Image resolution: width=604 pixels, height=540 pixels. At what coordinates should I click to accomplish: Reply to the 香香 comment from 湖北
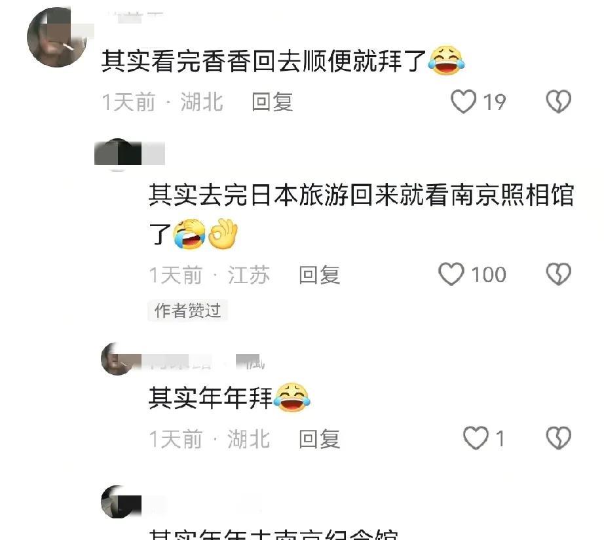pyautogui.click(x=273, y=102)
